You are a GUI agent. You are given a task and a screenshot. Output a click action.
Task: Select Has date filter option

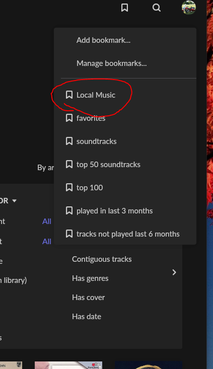pos(87,317)
